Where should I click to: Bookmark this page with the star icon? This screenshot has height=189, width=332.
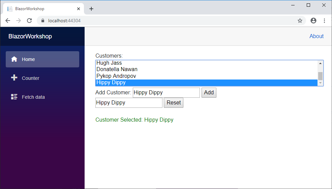pyautogui.click(x=300, y=21)
